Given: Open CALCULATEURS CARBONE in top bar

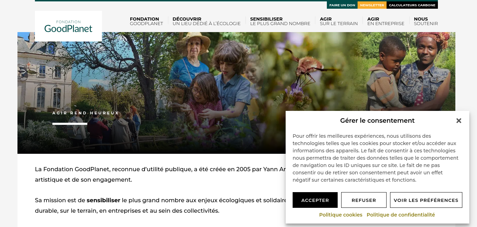Looking at the screenshot, I should (x=412, y=5).
